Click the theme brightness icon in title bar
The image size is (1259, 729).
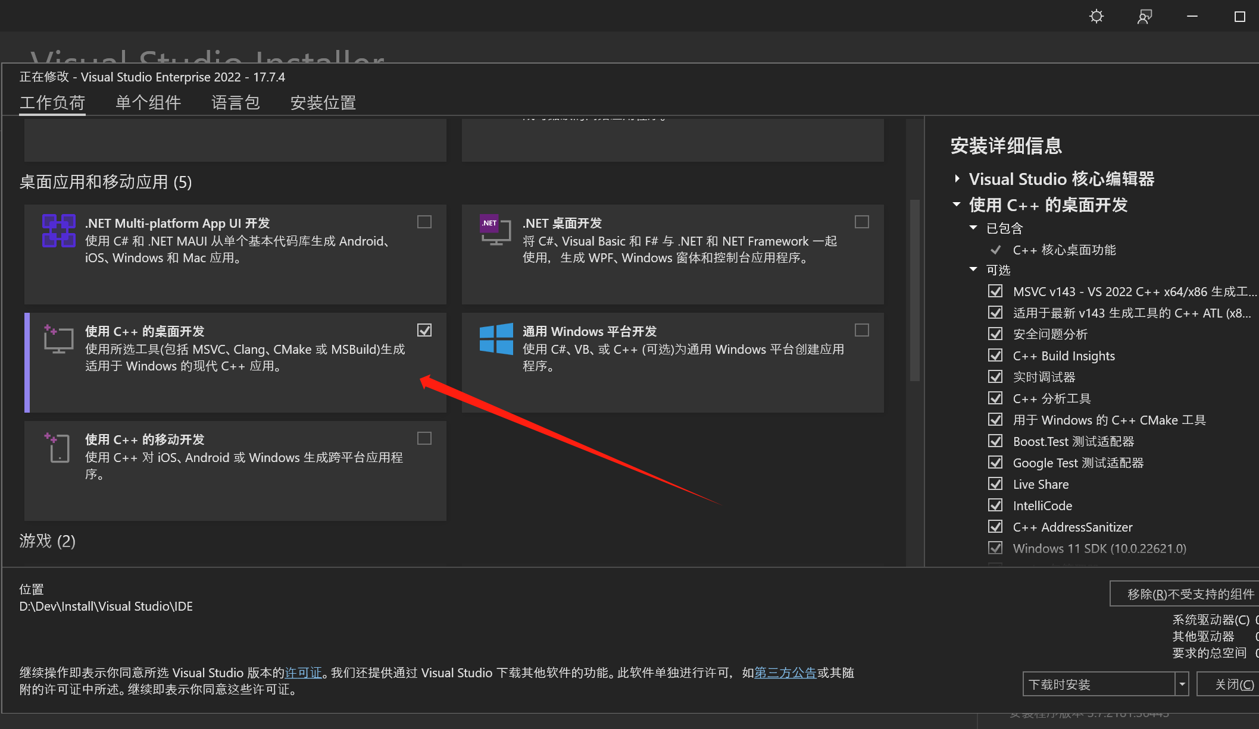coord(1096,16)
